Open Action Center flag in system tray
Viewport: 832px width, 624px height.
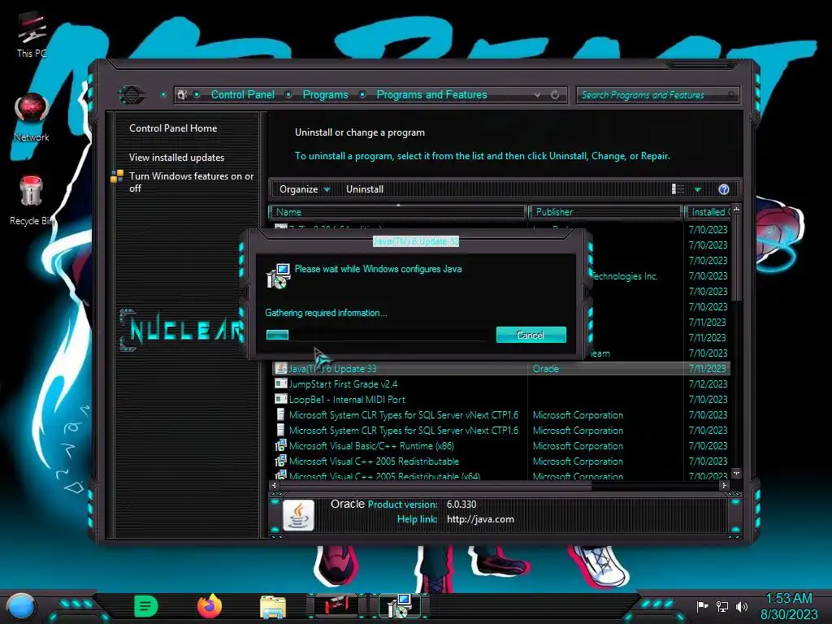pyautogui.click(x=702, y=606)
